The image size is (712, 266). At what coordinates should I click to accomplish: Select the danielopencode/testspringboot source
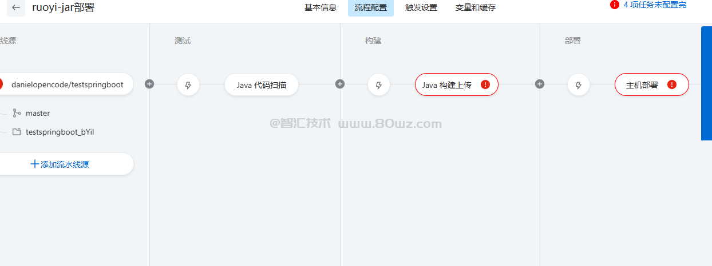click(x=66, y=84)
